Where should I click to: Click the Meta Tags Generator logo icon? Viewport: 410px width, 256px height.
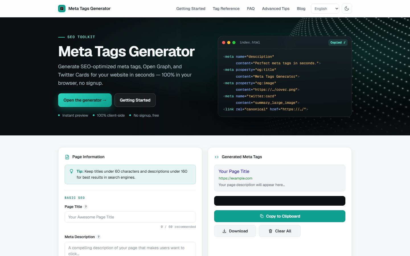[x=62, y=9]
